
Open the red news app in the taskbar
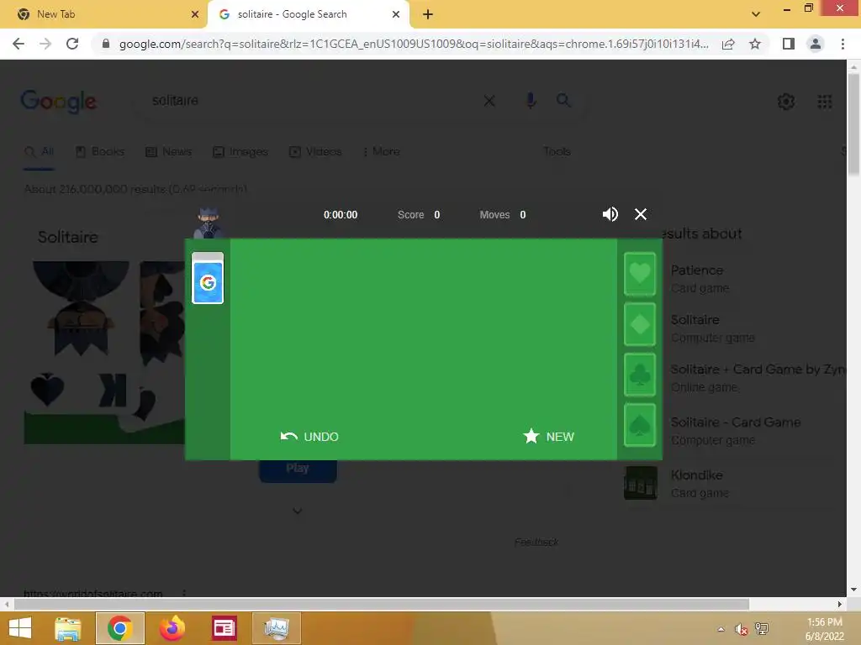(x=224, y=628)
